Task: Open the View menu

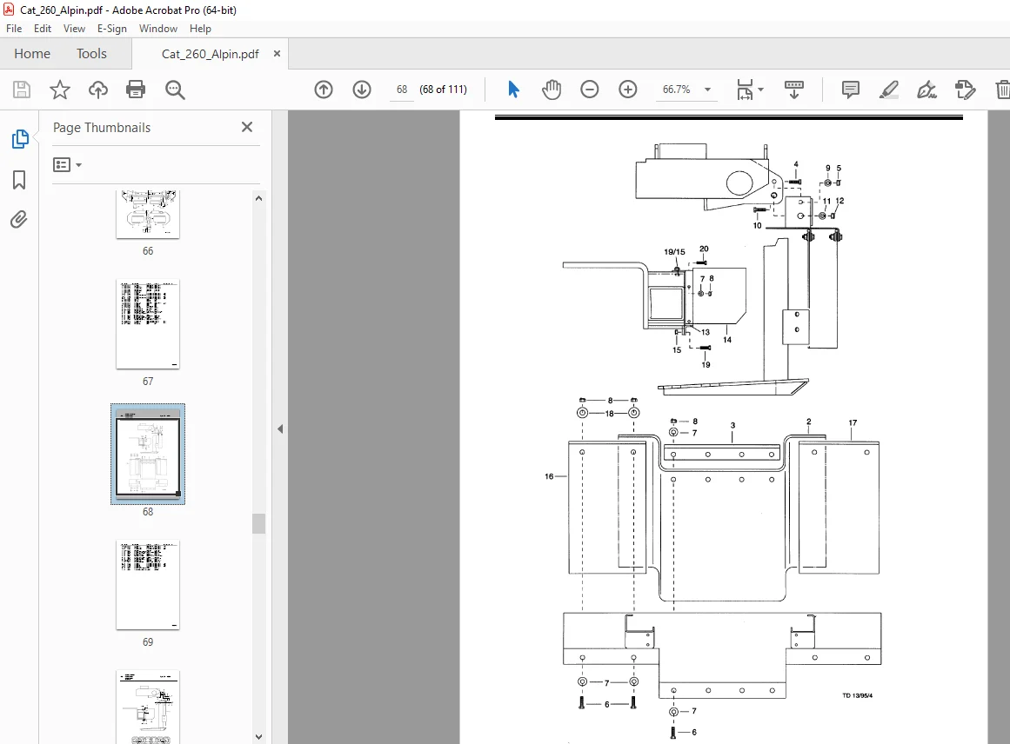Action: pyautogui.click(x=74, y=29)
